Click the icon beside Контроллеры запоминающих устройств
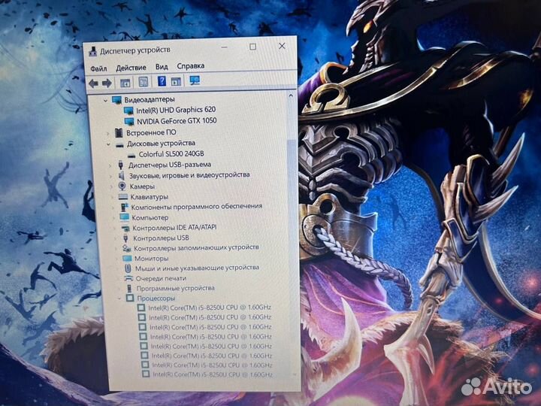Image resolution: width=541 pixels, height=406 pixels. (x=126, y=248)
